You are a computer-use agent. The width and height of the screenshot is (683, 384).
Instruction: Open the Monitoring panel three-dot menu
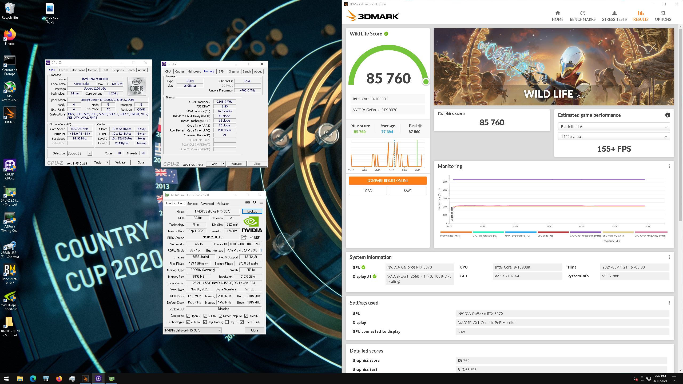point(669,166)
